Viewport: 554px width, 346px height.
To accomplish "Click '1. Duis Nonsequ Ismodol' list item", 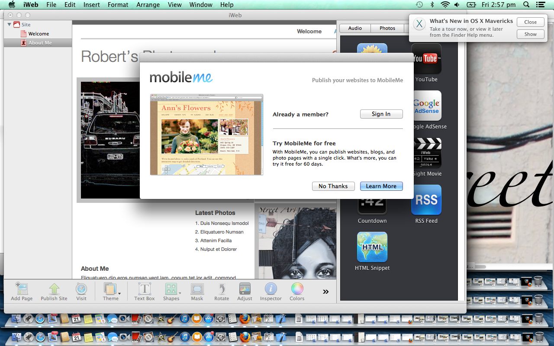I will (222, 223).
